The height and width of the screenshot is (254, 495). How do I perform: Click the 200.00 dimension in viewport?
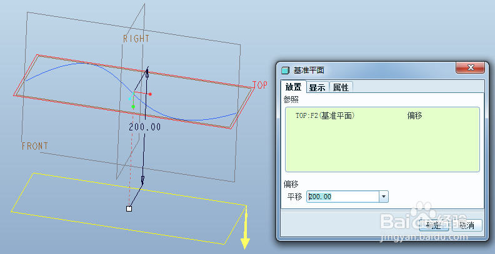pos(145,127)
